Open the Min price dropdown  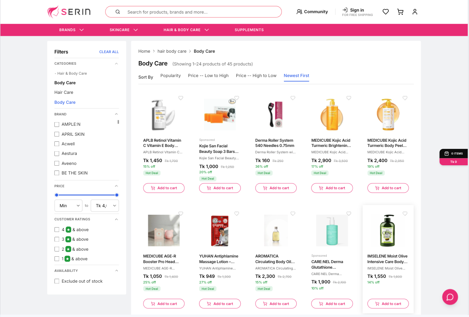point(68,206)
